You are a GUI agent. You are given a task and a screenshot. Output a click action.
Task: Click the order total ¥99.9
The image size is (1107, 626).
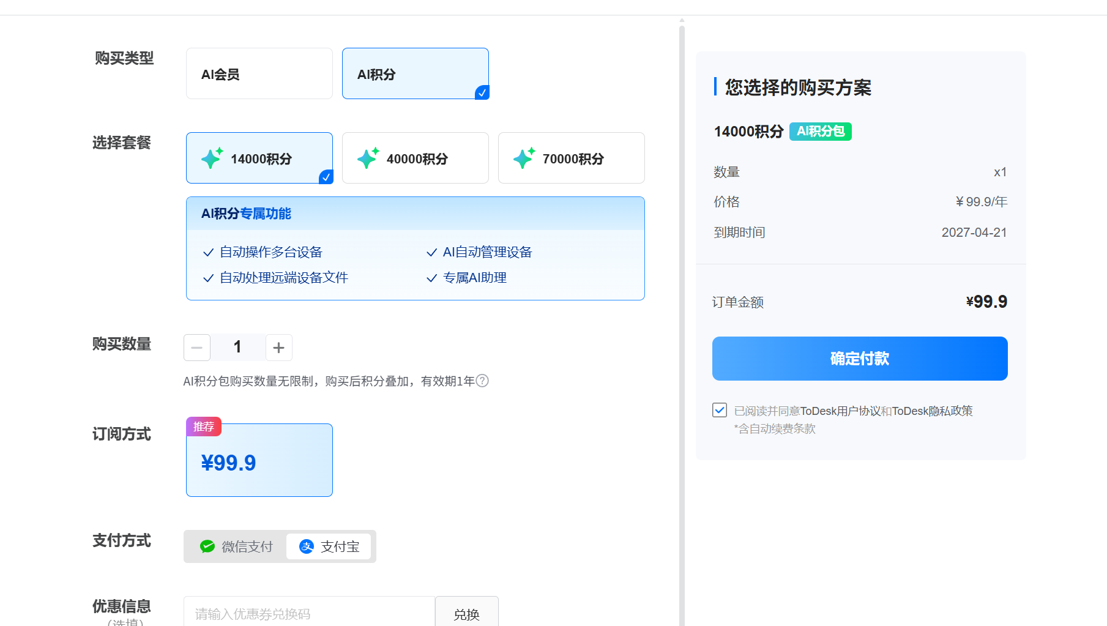[x=986, y=302]
